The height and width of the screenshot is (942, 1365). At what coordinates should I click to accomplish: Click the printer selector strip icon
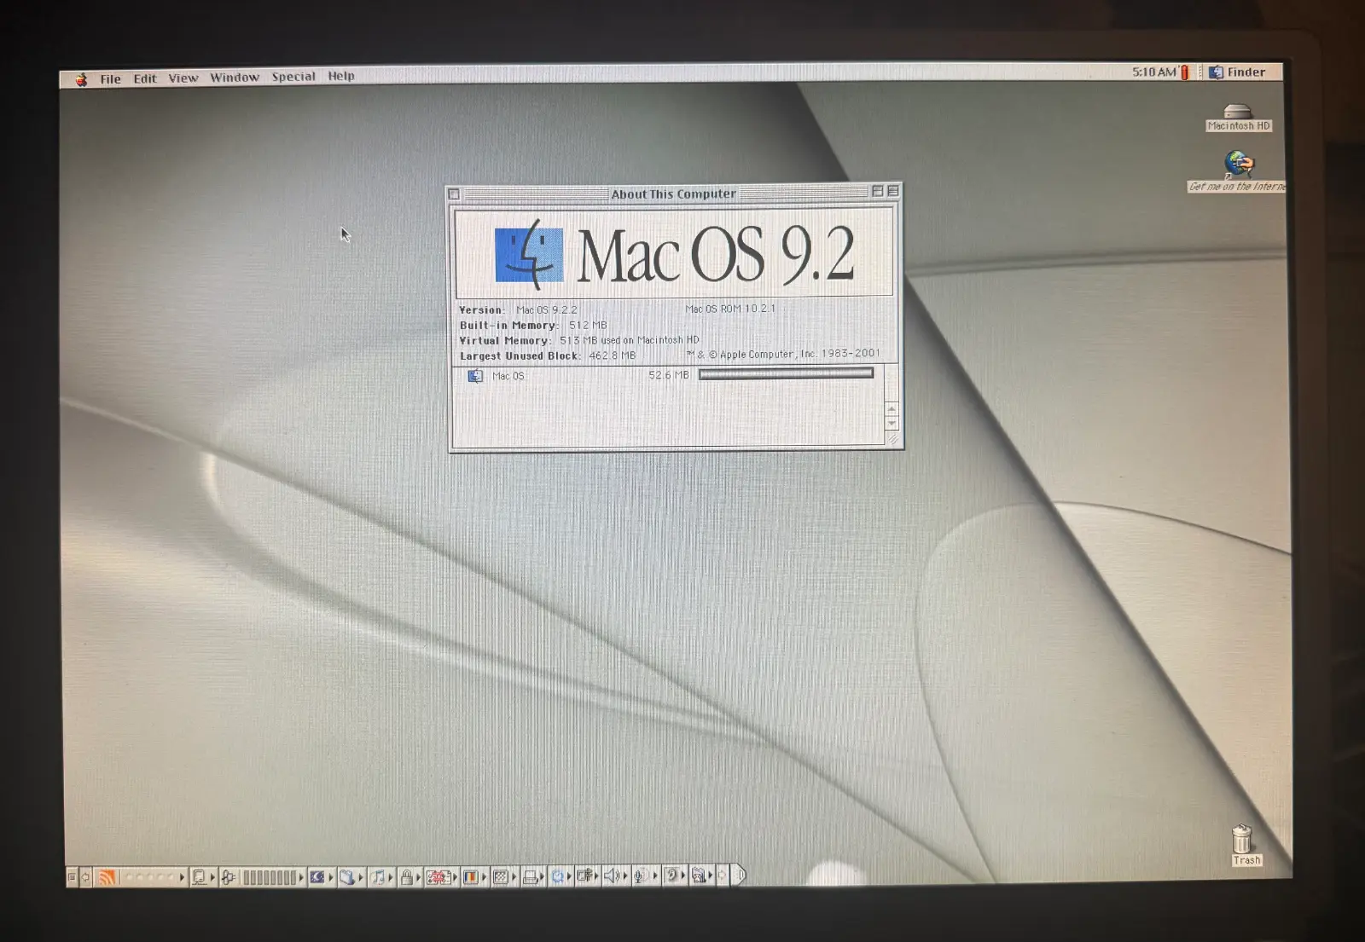530,876
